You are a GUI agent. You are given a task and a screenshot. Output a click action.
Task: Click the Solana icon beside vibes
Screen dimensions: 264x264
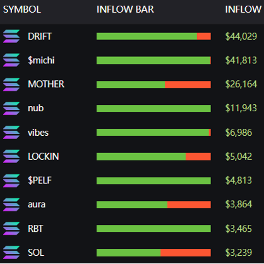(x=11, y=132)
